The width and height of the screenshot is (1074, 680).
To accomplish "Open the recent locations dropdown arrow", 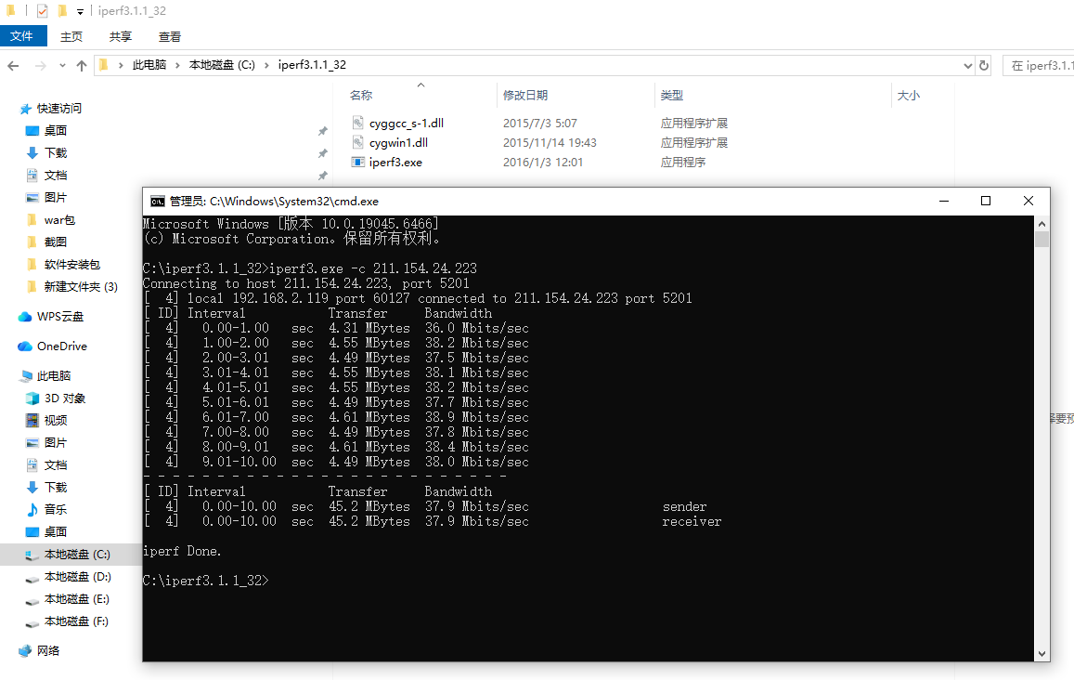I will (x=61, y=66).
